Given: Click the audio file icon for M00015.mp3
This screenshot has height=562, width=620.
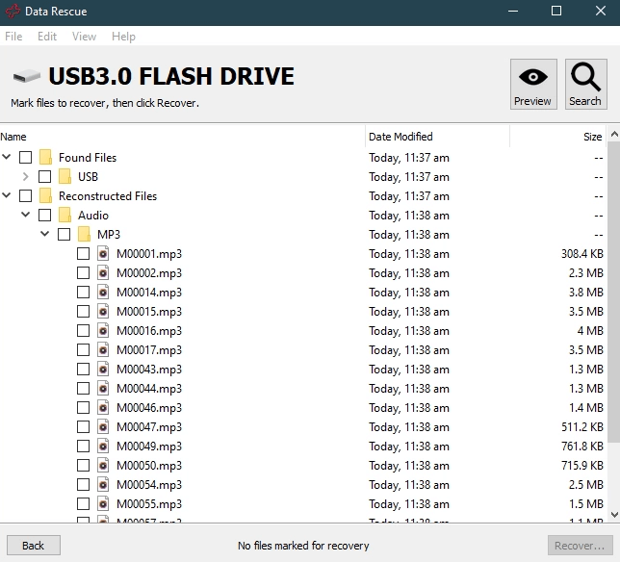Looking at the screenshot, I should 103,312.
